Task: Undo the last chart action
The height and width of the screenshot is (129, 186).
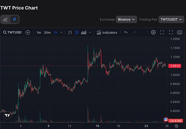Action: pyautogui.click(x=126, y=32)
